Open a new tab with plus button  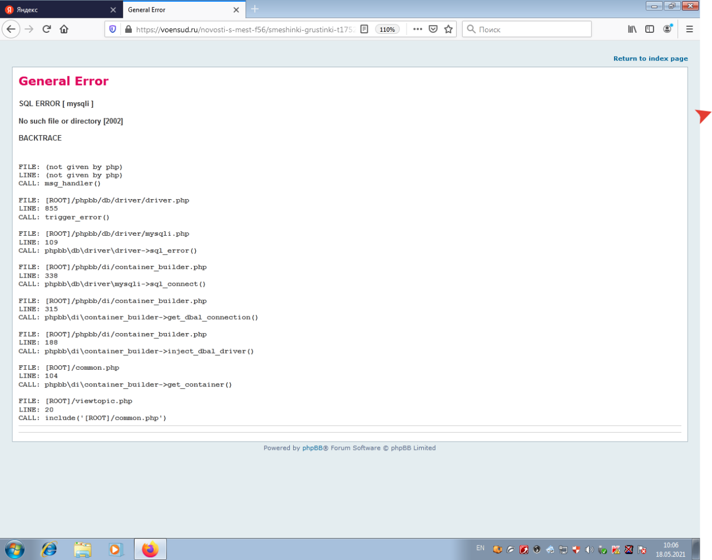255,9
